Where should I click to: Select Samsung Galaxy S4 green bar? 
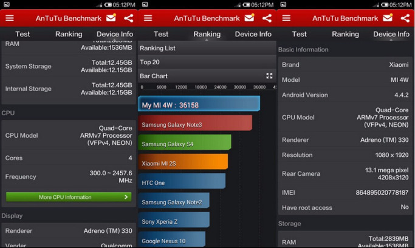pyautogui.click(x=185, y=142)
